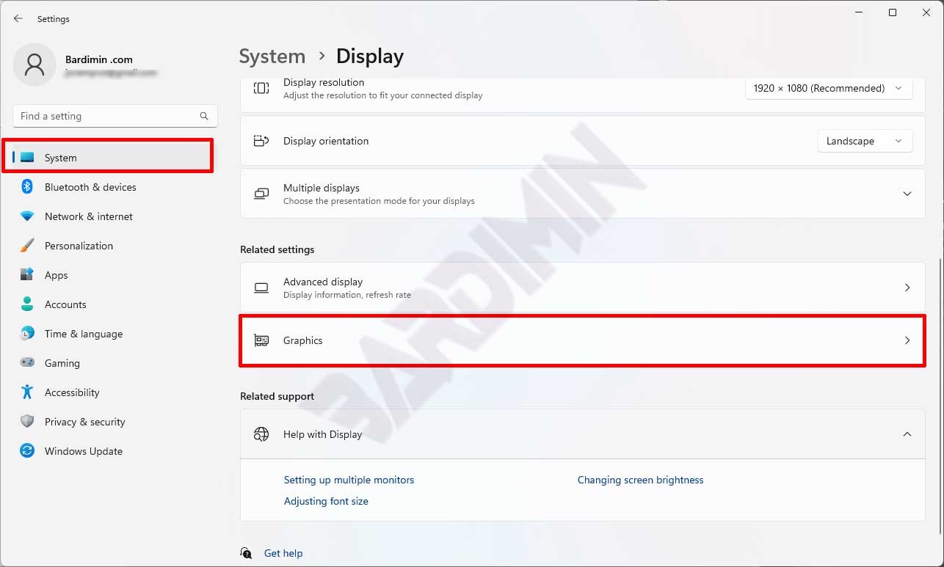Open the display resolution dropdown
Image resolution: width=944 pixels, height=567 pixels.
point(829,88)
